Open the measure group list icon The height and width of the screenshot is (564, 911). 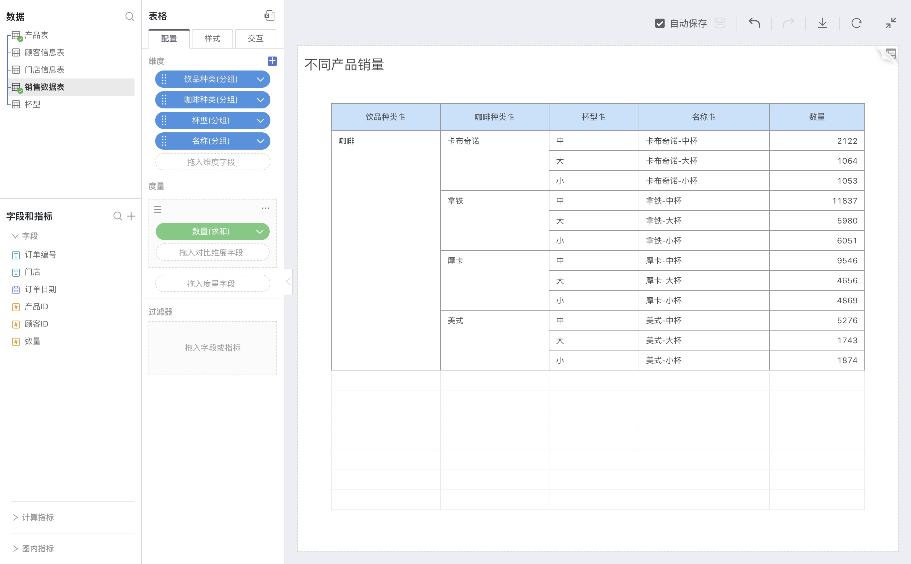[157, 209]
